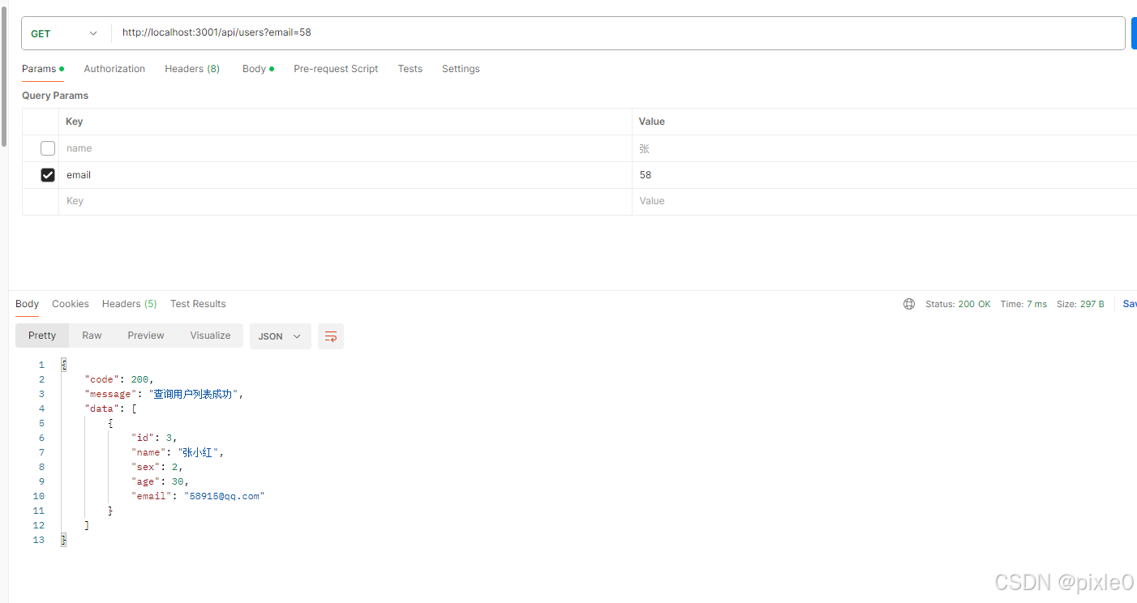Viewport: 1137px width, 603px height.
Task: Click the value cell containing 张
Action: pyautogui.click(x=885, y=148)
